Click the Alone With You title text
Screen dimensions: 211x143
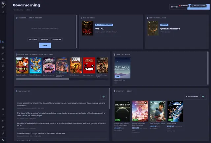(120, 80)
